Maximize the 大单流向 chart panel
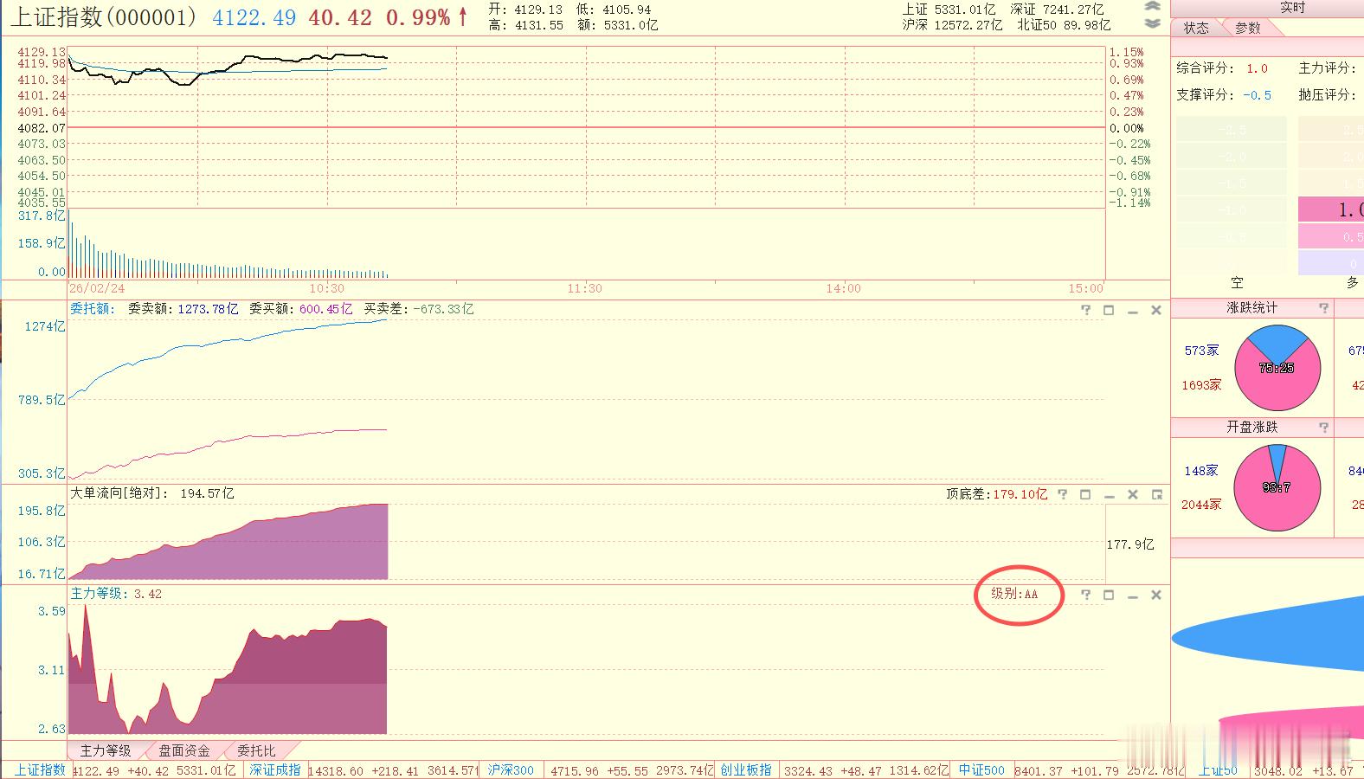Viewport: 1364px width, 779px height. coord(1085,494)
